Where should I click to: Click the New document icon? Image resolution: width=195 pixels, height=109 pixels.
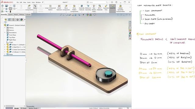tap(2, 9)
